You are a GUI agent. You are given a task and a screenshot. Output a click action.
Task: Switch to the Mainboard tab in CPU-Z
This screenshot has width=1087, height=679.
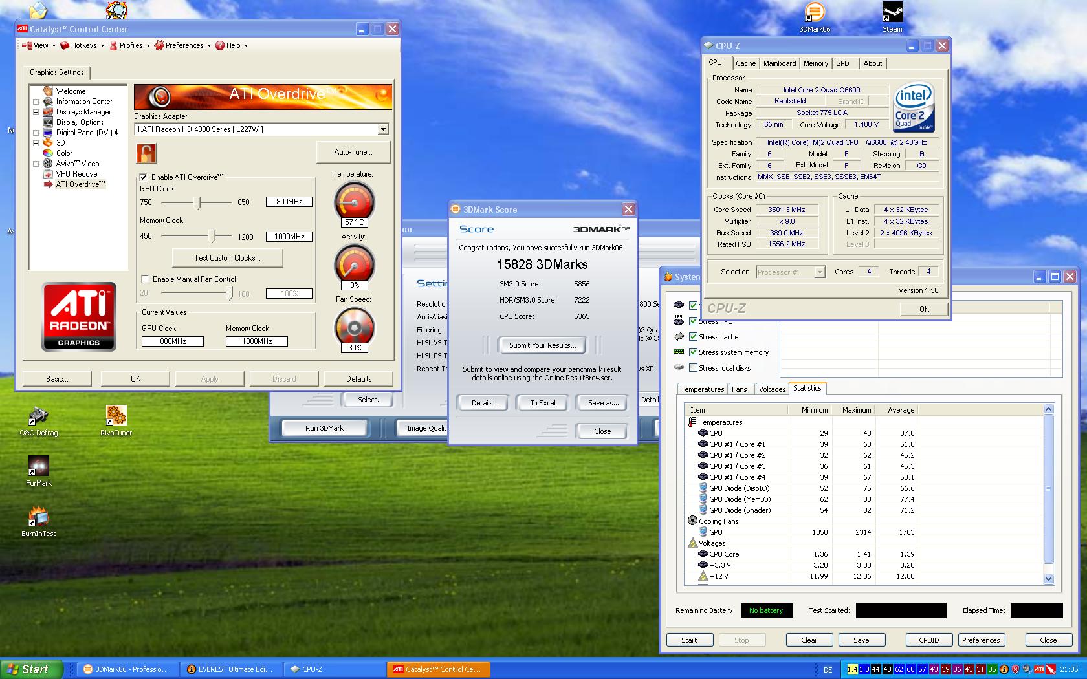[780, 63]
